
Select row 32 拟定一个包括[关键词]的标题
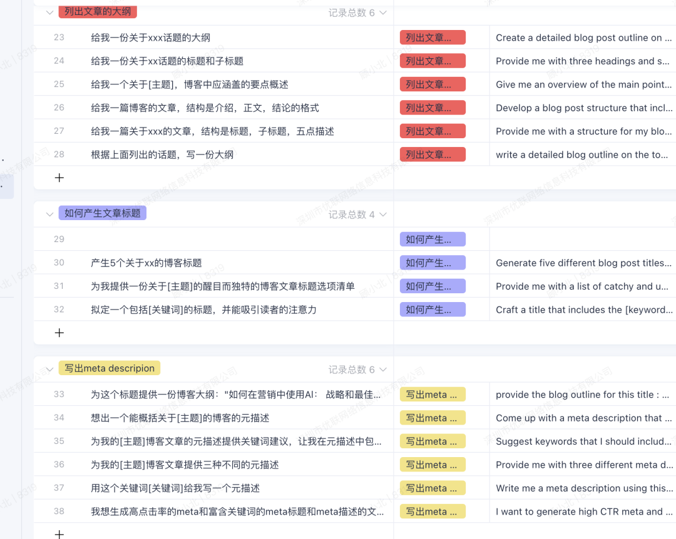[203, 310]
